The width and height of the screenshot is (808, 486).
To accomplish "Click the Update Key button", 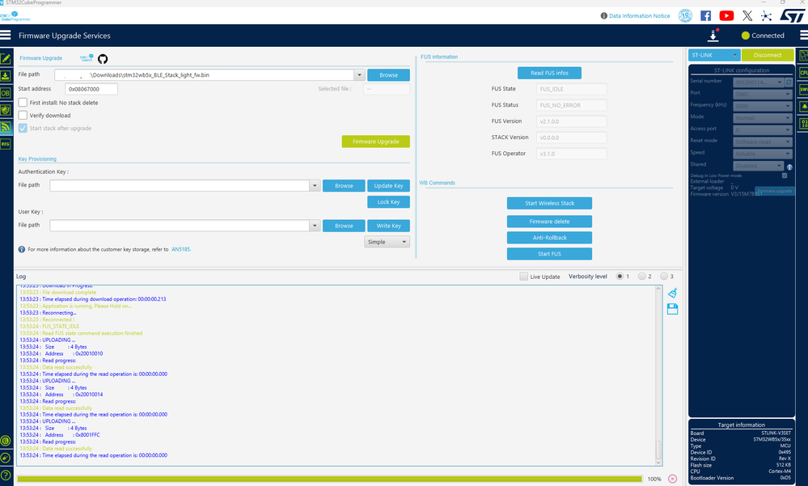I will tap(388, 185).
